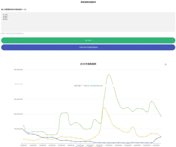
Task: Click the x-axis date label 20220122
Action: click(62, 145)
